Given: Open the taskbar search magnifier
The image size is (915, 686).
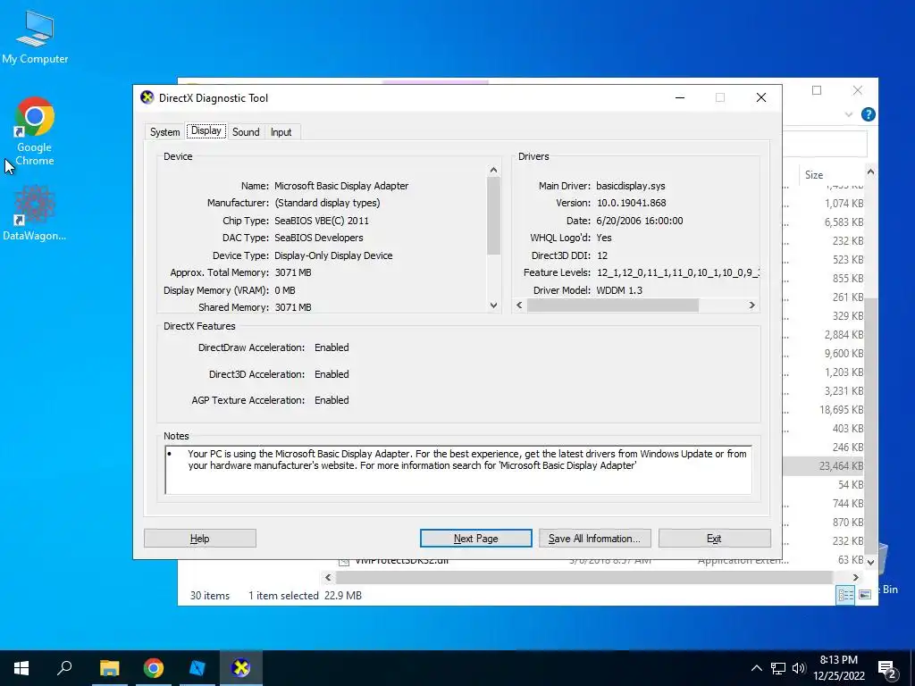Looking at the screenshot, I should [64, 668].
